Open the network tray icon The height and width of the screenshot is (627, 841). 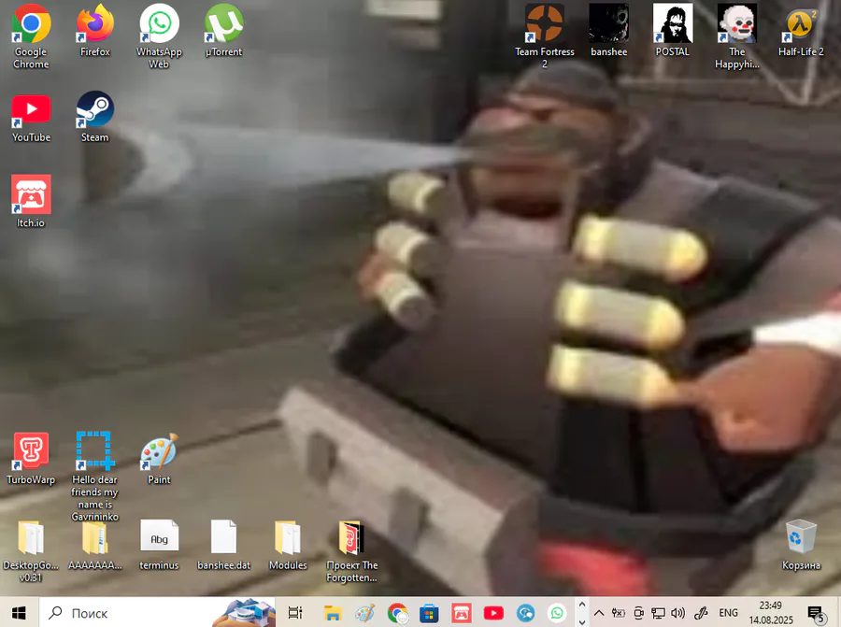(x=658, y=613)
